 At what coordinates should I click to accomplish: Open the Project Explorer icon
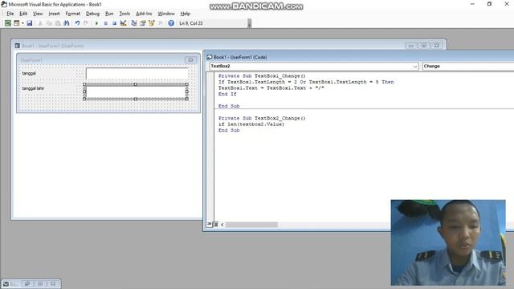pyautogui.click(x=134, y=23)
